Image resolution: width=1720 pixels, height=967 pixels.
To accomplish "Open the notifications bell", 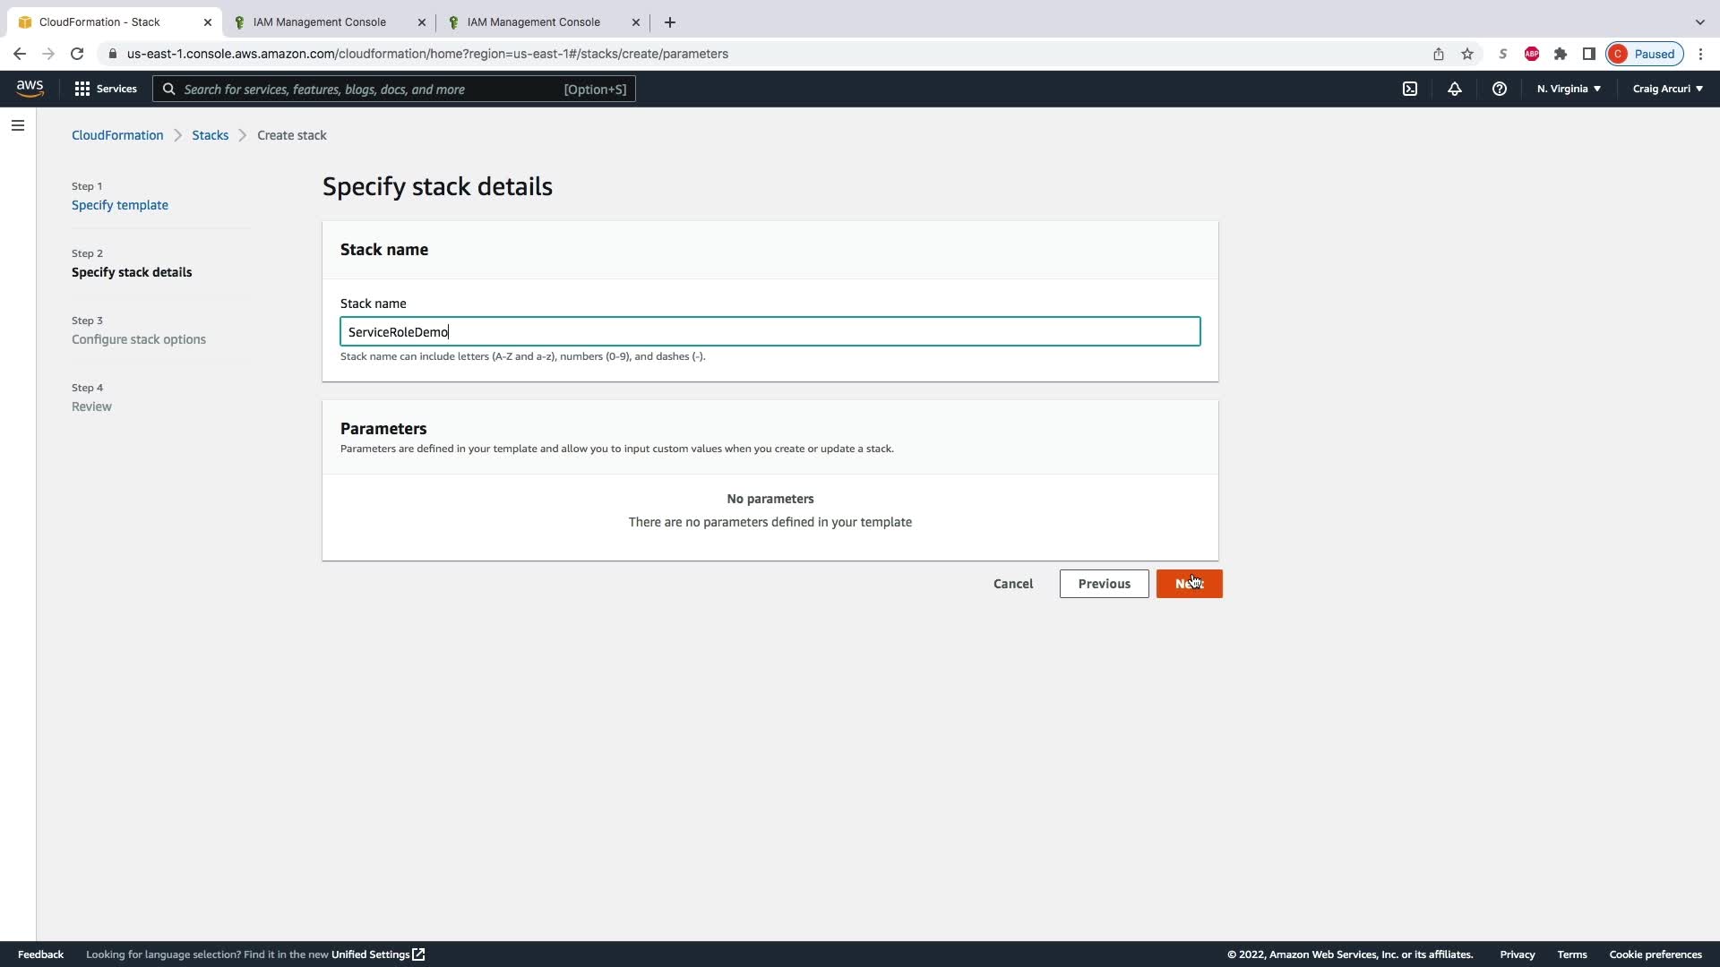I will coord(1455,89).
